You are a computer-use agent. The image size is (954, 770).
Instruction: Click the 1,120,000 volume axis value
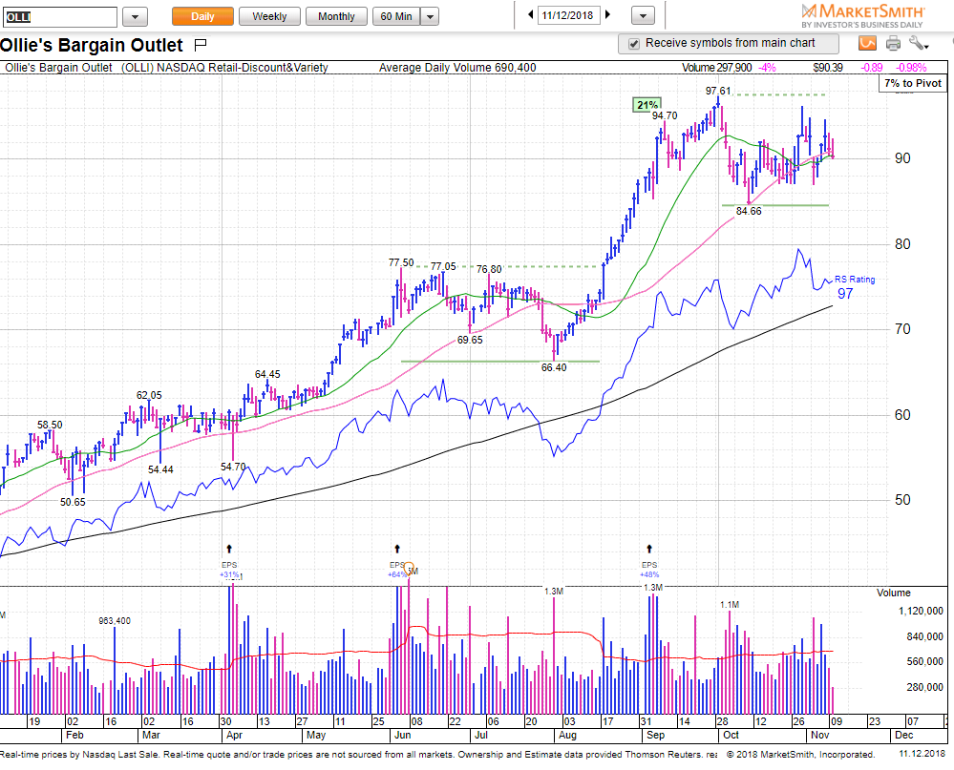(921, 612)
